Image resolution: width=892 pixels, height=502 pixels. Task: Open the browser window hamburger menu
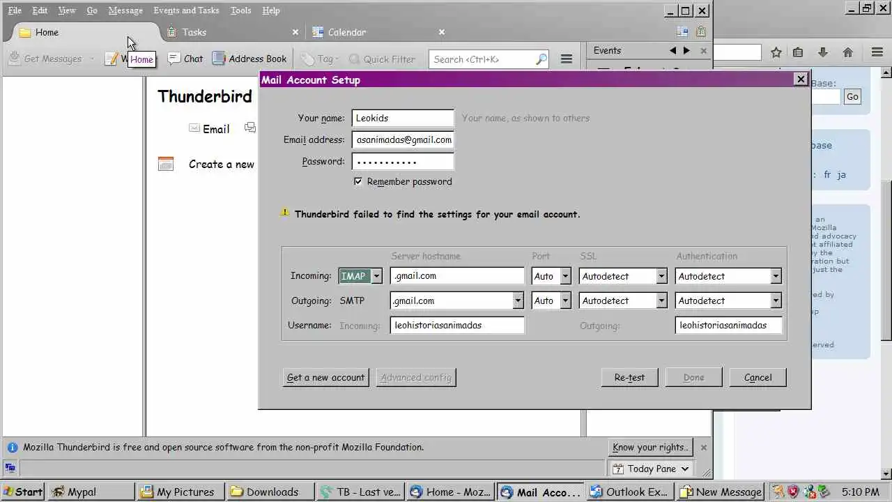(877, 52)
